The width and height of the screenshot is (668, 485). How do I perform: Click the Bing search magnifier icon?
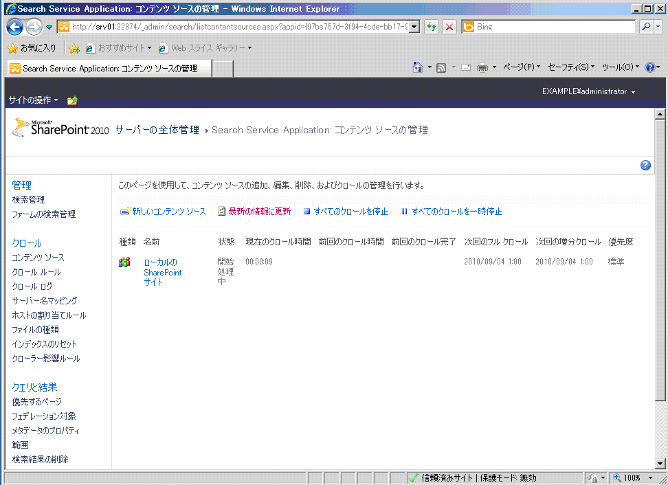click(x=646, y=27)
